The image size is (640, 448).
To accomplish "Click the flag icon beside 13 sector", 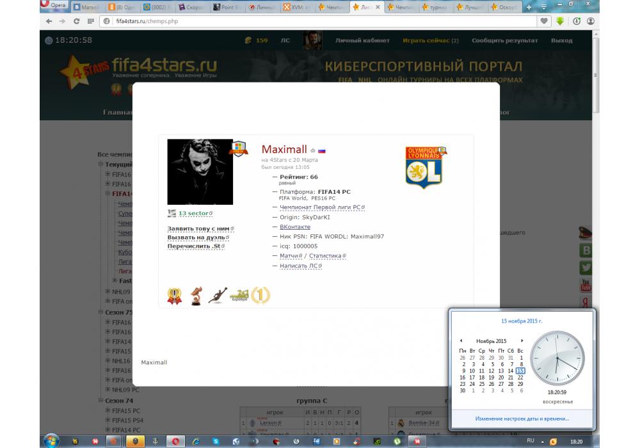I will (172, 213).
